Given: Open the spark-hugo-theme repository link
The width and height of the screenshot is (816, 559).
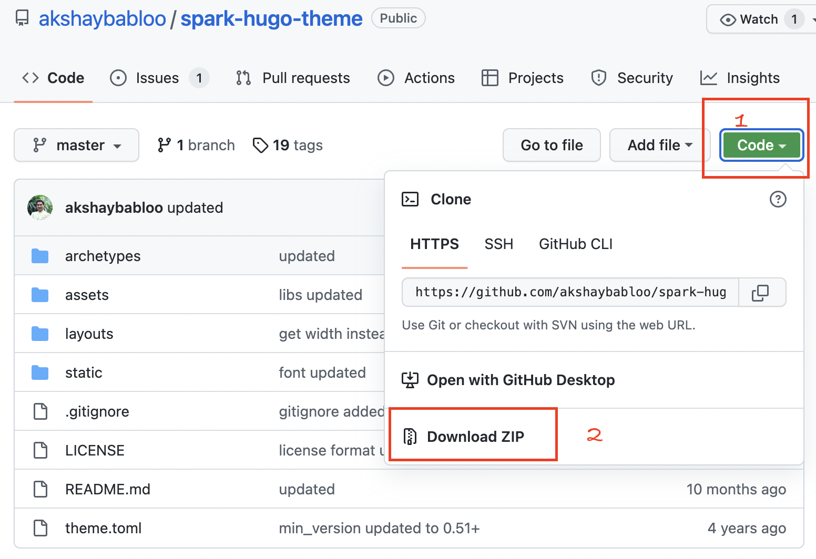Looking at the screenshot, I should point(271,18).
